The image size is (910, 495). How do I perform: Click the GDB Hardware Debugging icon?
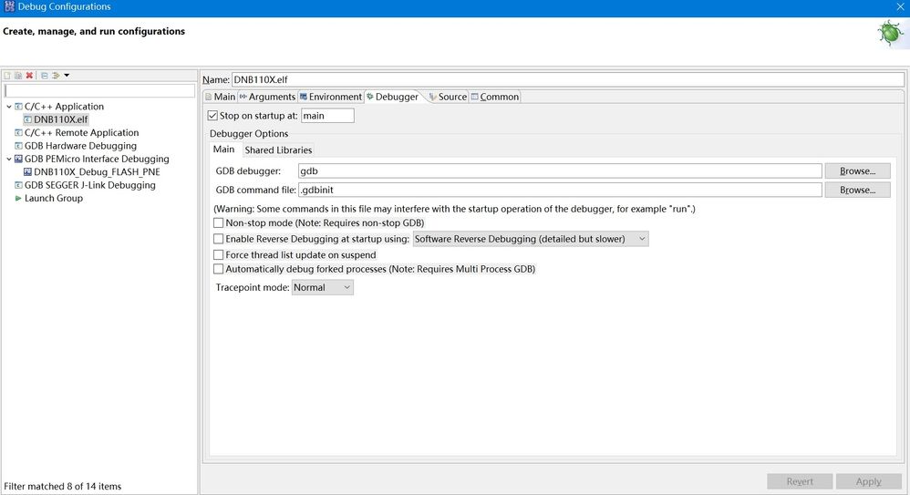click(18, 146)
